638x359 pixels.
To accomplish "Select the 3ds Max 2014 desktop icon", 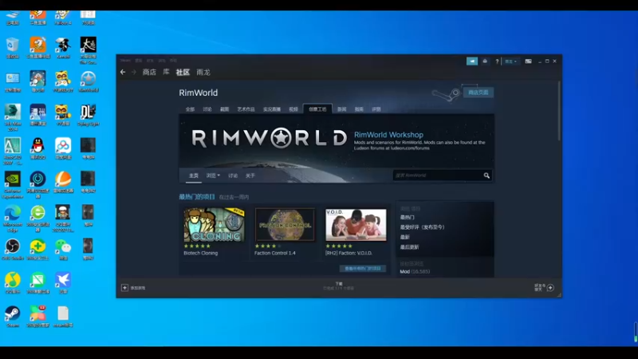I will point(13,117).
